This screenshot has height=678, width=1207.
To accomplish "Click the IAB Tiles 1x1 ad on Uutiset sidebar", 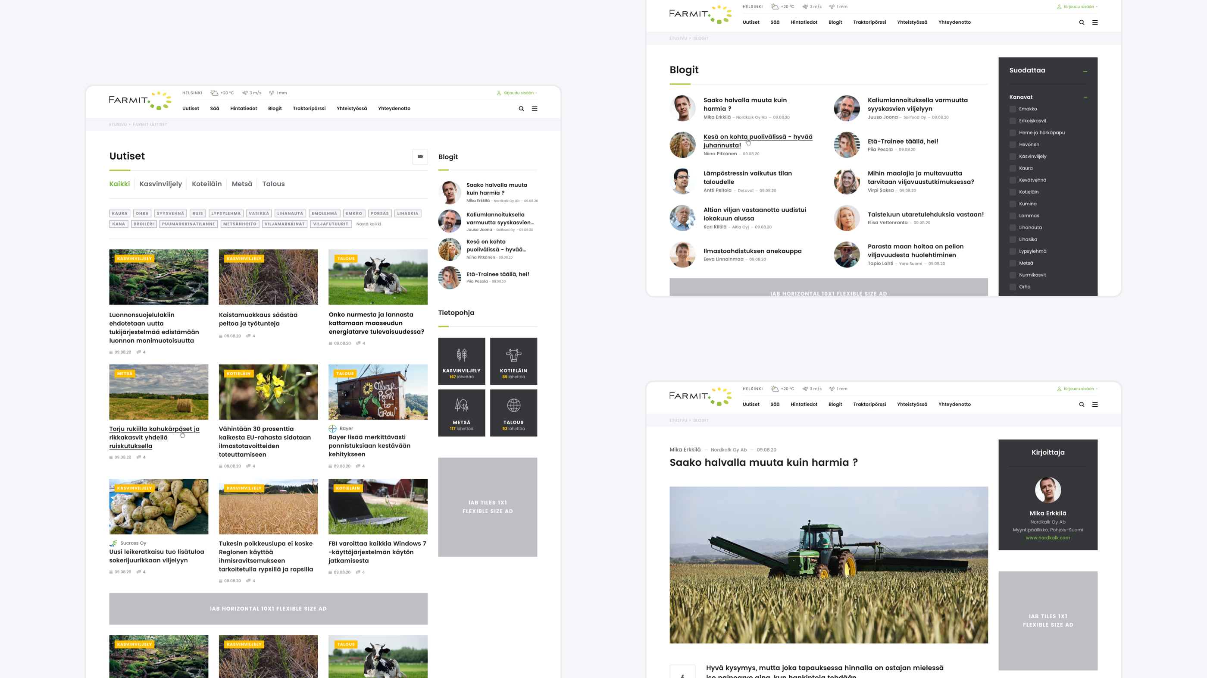I will (487, 507).
